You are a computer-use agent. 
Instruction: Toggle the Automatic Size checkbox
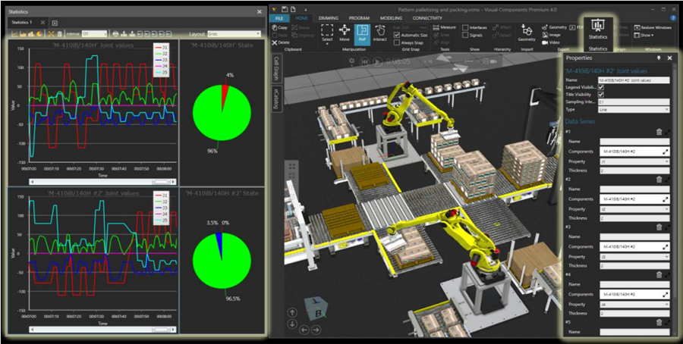[x=397, y=35]
